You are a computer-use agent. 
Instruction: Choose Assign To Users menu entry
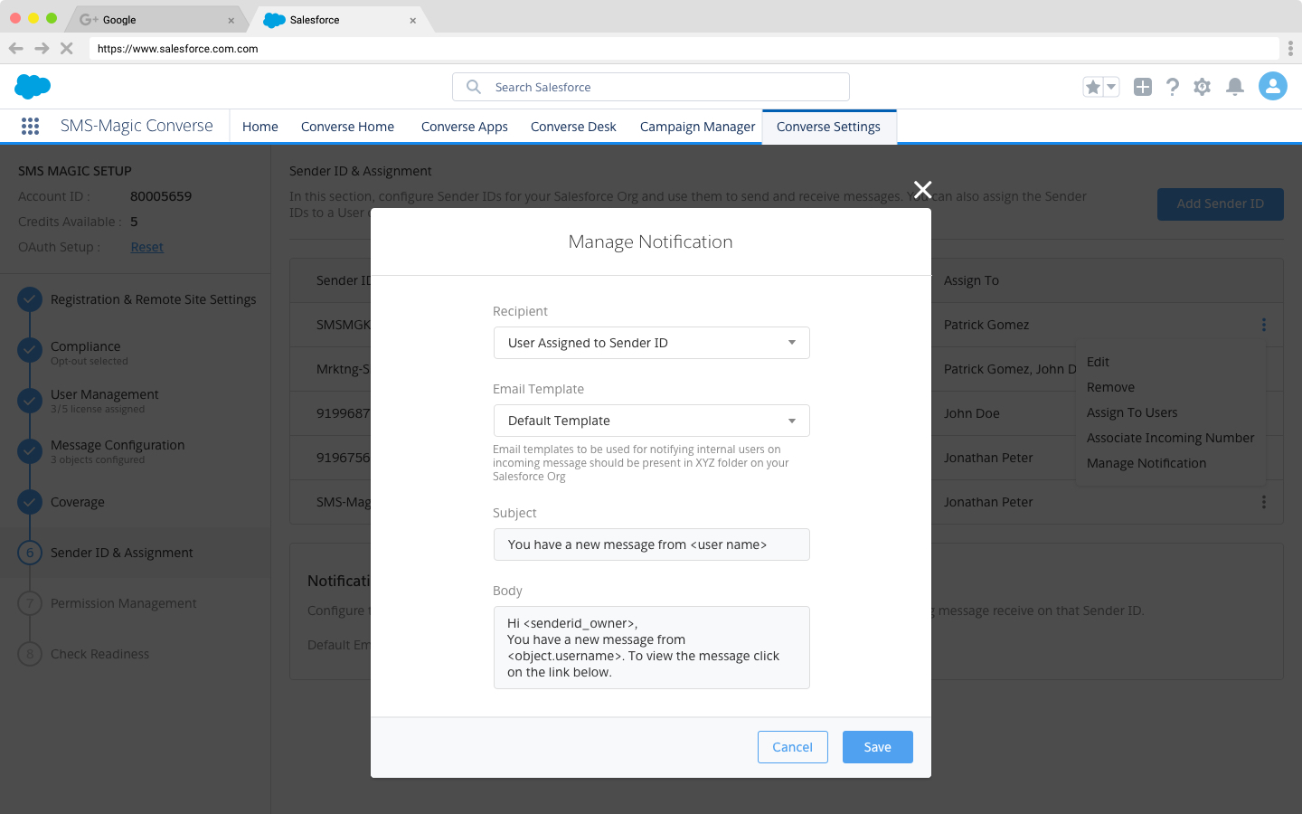(x=1132, y=412)
